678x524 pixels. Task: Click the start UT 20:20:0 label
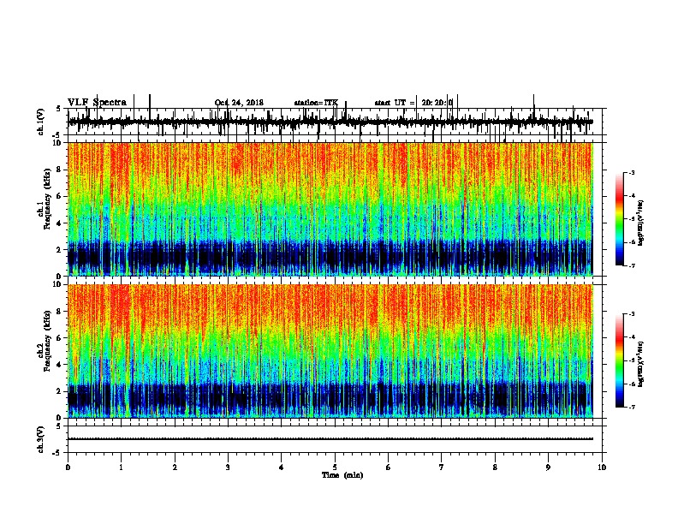tap(413, 103)
